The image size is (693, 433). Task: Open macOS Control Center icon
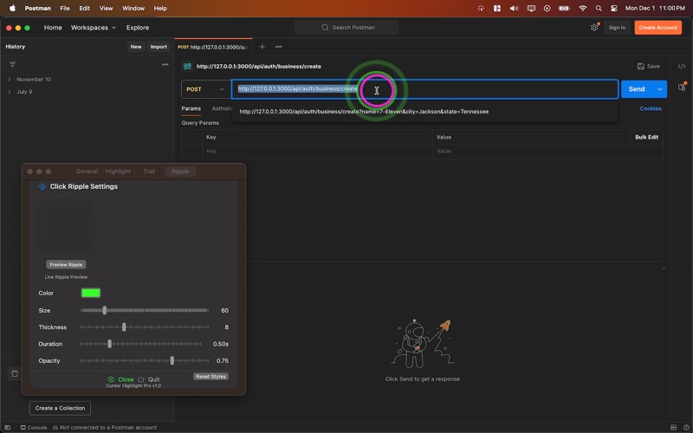pos(614,8)
